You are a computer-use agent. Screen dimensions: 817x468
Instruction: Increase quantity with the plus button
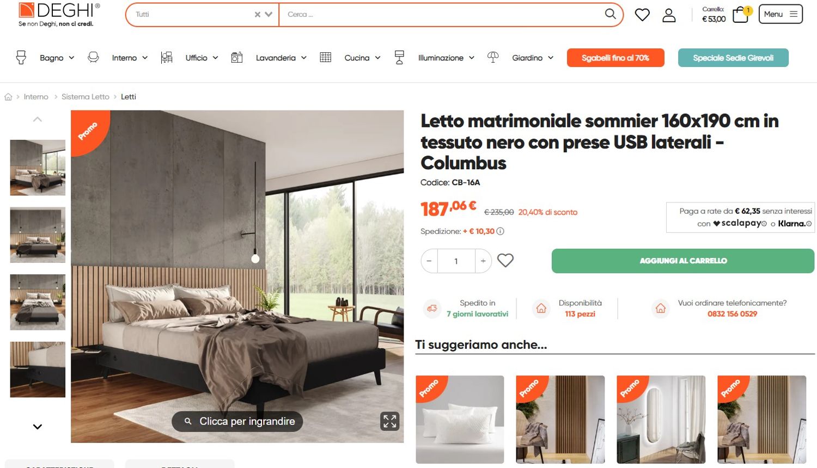pyautogui.click(x=483, y=261)
